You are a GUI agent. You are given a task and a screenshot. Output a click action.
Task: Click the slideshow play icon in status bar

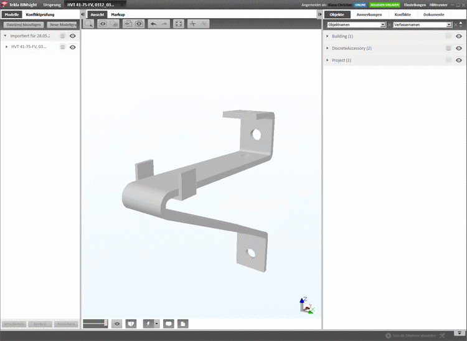point(388,335)
